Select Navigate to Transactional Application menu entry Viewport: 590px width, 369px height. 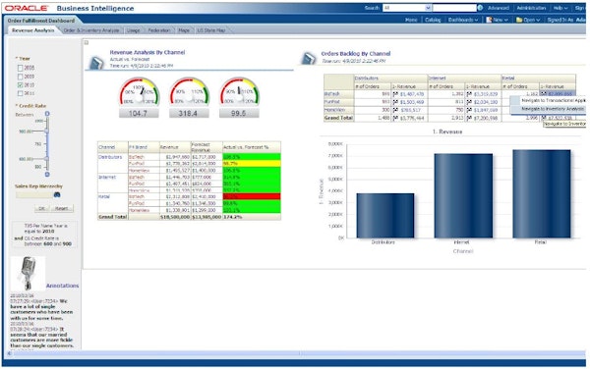[549, 101]
